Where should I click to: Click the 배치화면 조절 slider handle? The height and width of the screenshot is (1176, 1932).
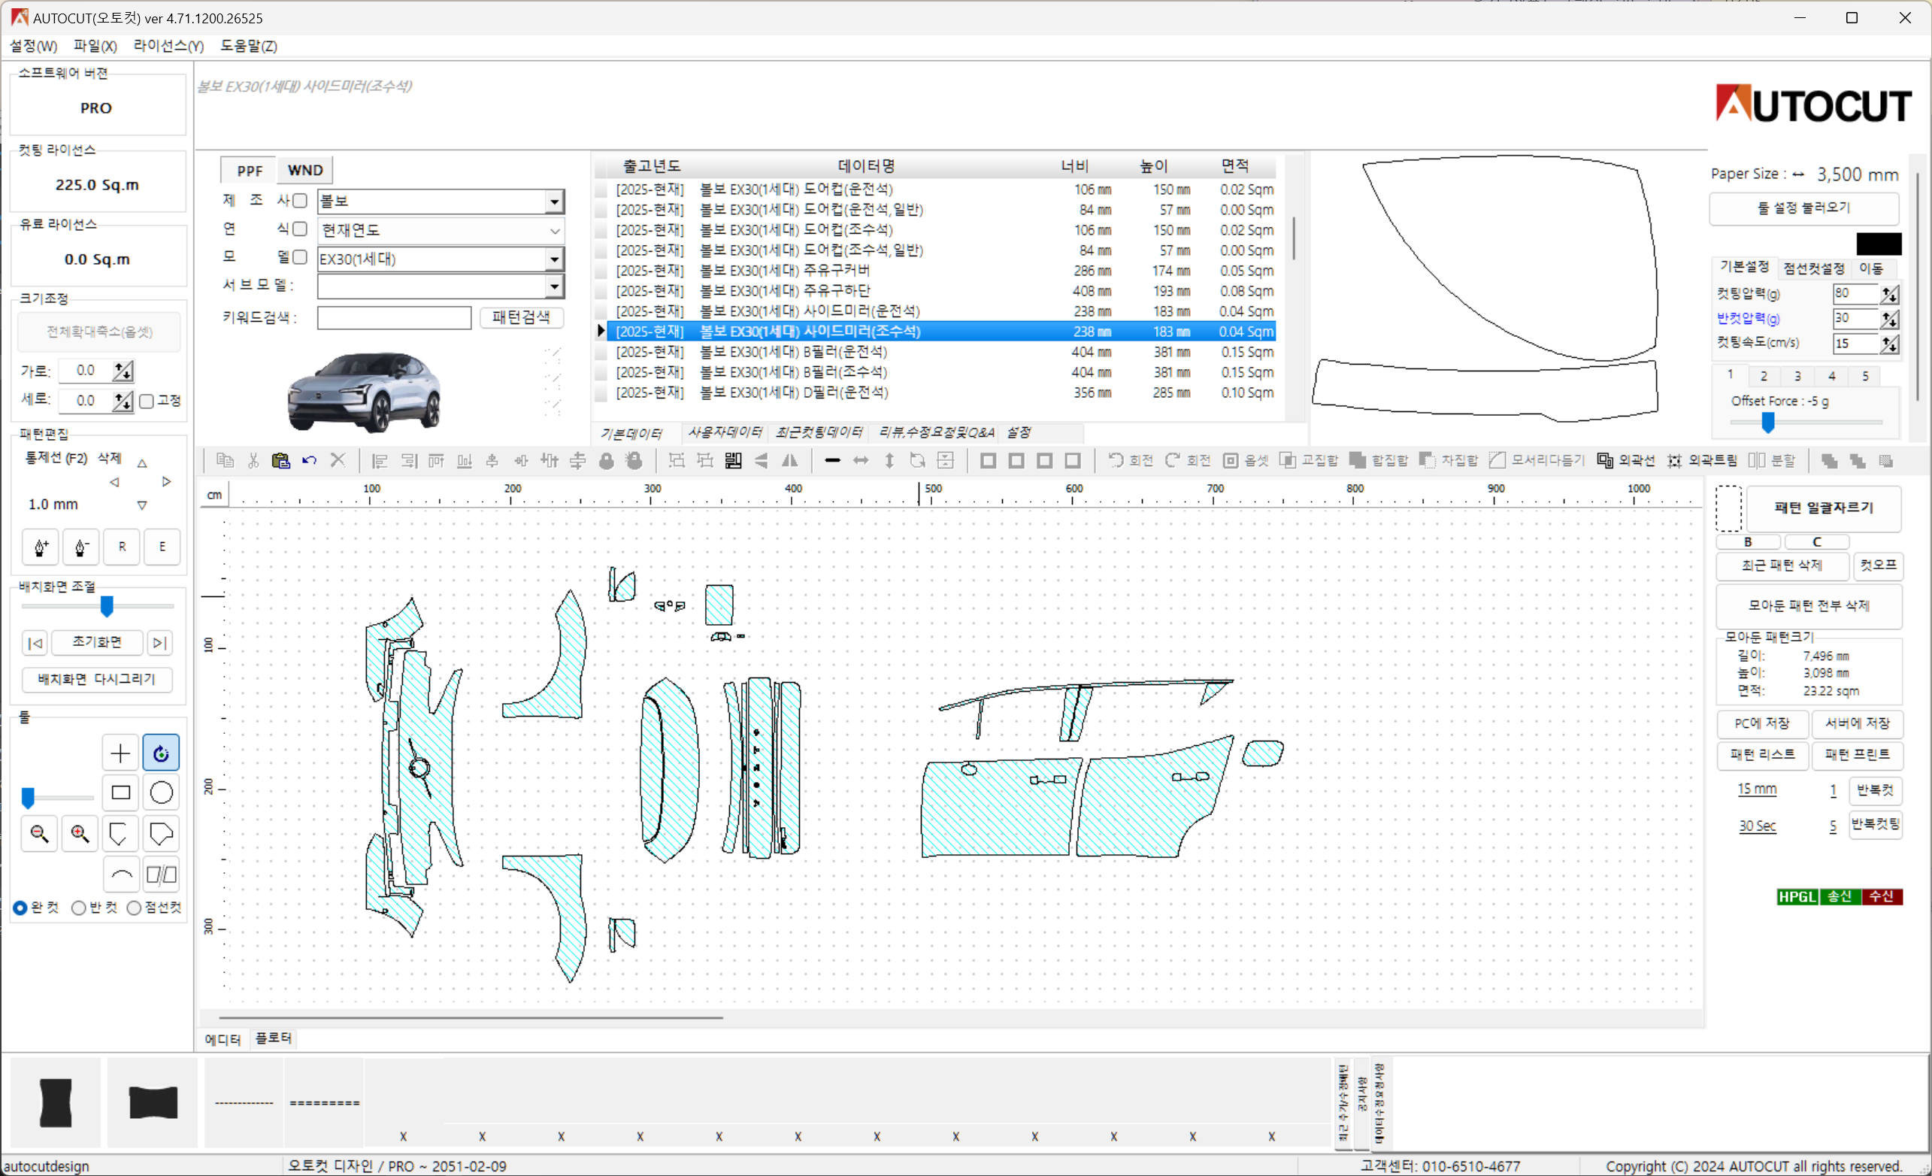(107, 605)
